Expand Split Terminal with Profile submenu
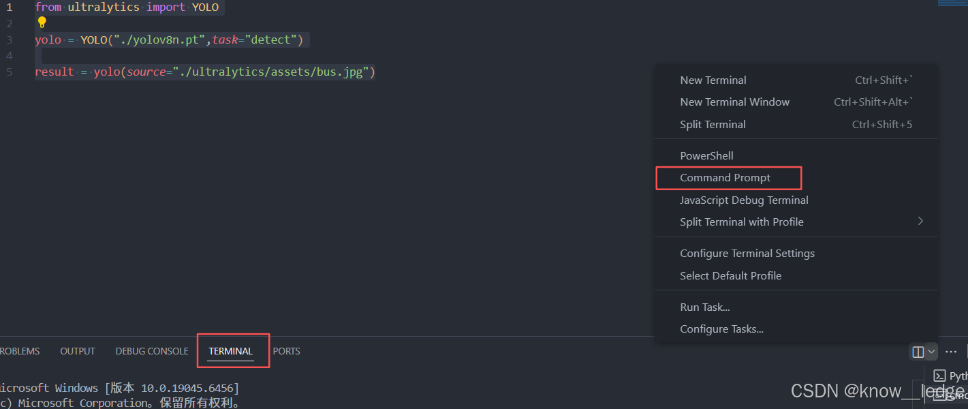The height and width of the screenshot is (409, 968). click(x=796, y=222)
